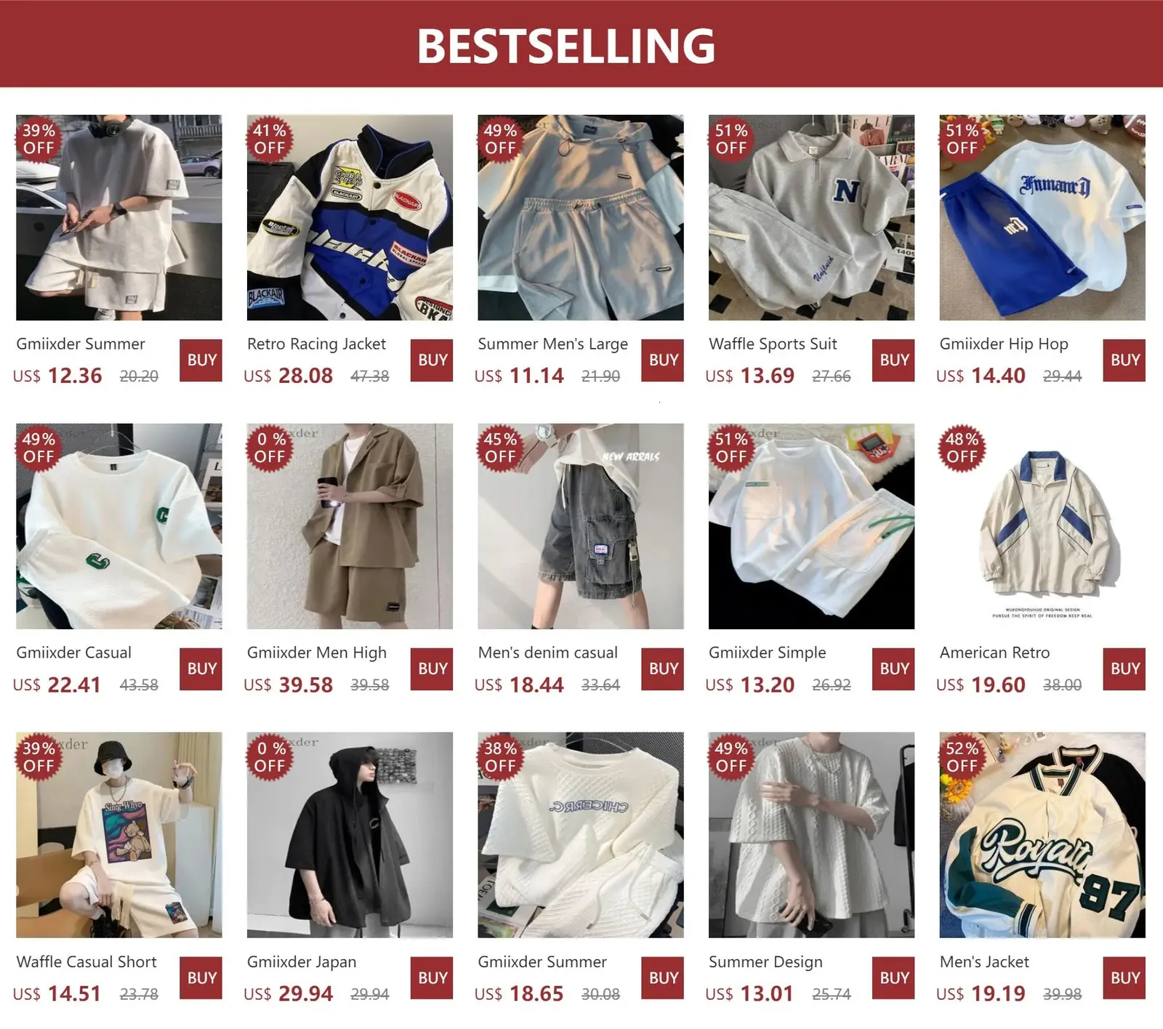Click BUY for American Retro jacket
Viewport: 1163px width, 1029px height.
(x=1124, y=669)
